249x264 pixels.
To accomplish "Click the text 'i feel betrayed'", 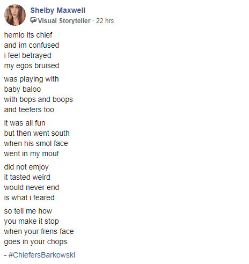I will 27,55.
